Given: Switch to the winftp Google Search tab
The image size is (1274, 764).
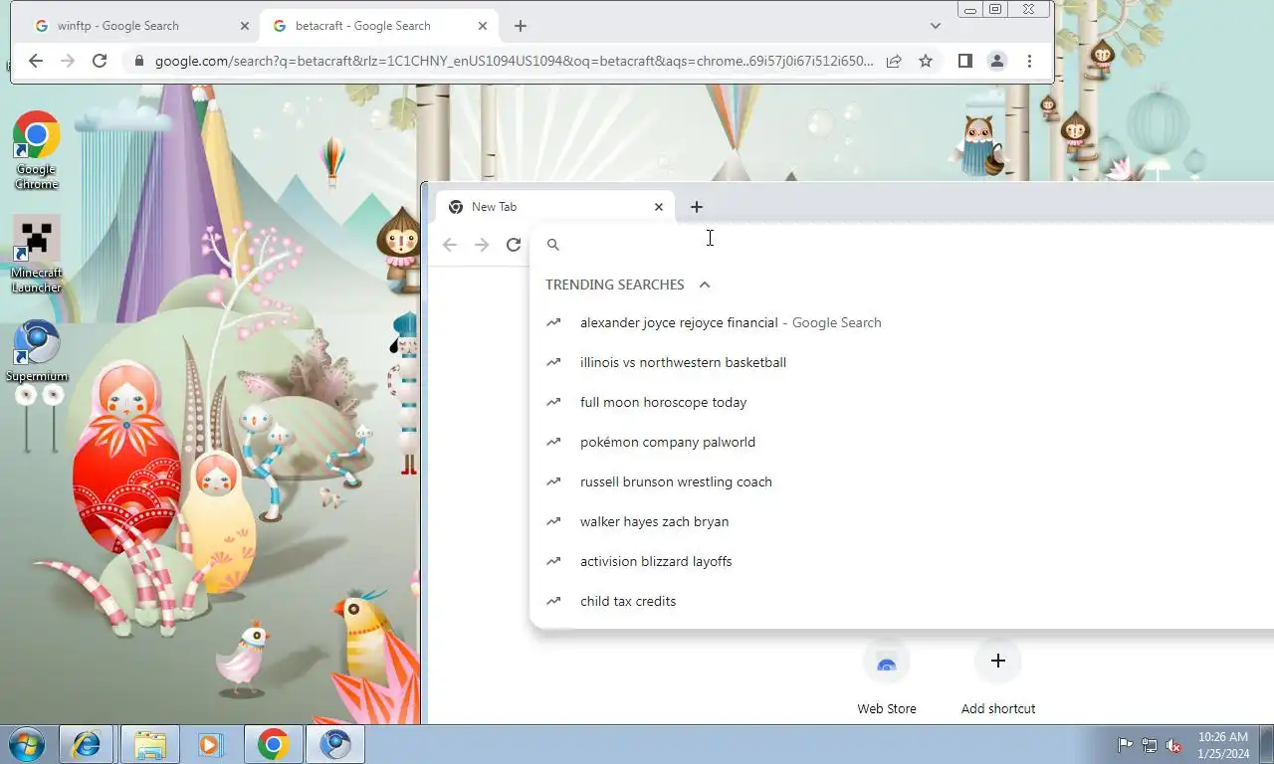Looking at the screenshot, I should coord(139,26).
